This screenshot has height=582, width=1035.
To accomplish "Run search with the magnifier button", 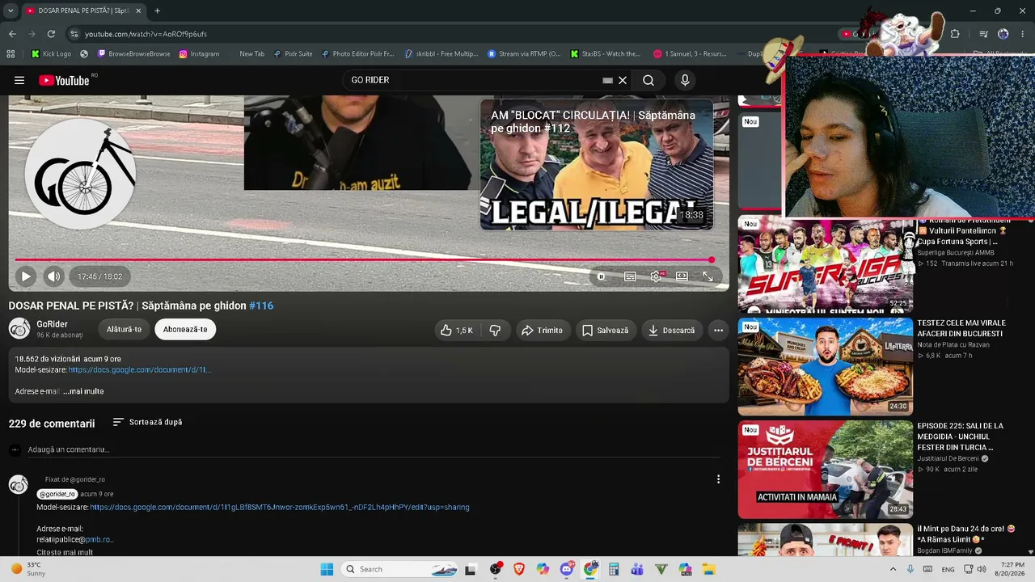I will point(648,80).
